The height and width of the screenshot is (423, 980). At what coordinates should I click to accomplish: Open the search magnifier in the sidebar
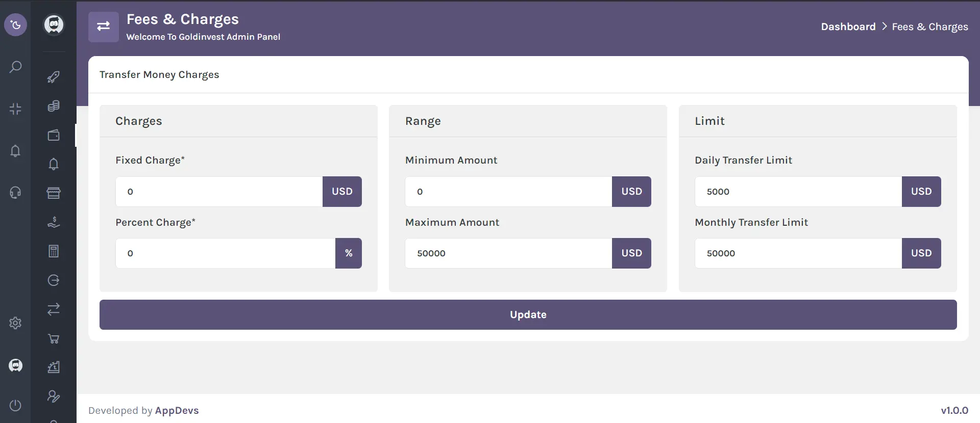pyautogui.click(x=15, y=67)
